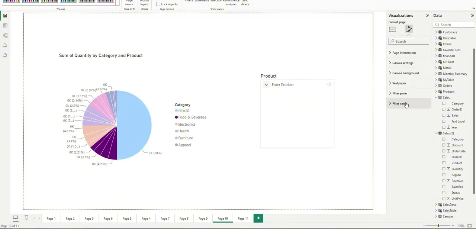Image resolution: width=476 pixels, height=229 pixels.
Task: Select Format page brush icon
Action: click(x=409, y=29)
